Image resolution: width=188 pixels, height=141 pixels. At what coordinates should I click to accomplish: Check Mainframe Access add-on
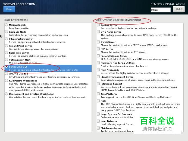[x=98, y=128]
